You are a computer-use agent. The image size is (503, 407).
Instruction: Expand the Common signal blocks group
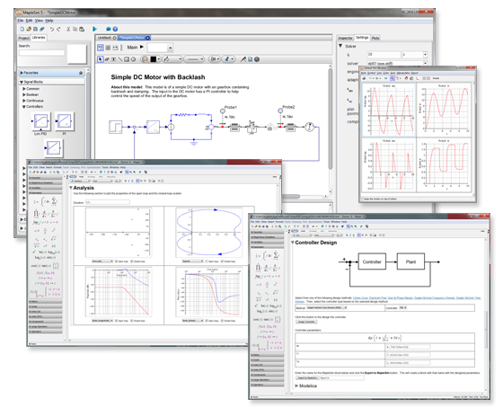31,89
